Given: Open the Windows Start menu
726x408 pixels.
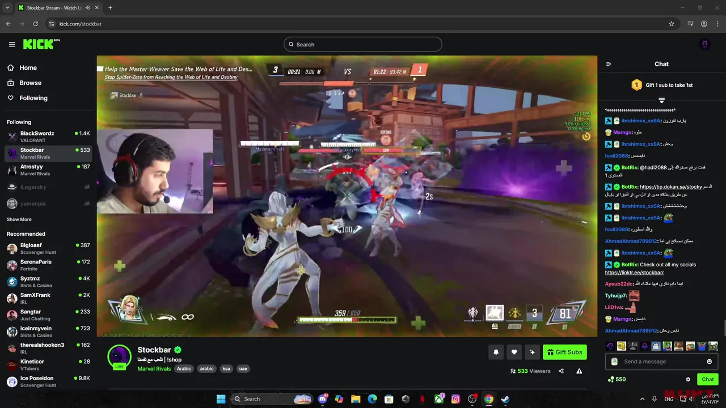Looking at the screenshot, I should point(221,399).
